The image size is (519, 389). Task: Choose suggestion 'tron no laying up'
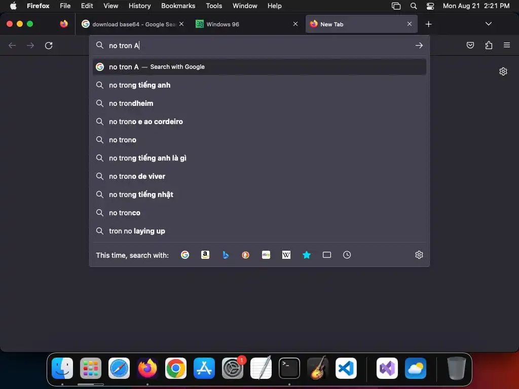coord(259,231)
